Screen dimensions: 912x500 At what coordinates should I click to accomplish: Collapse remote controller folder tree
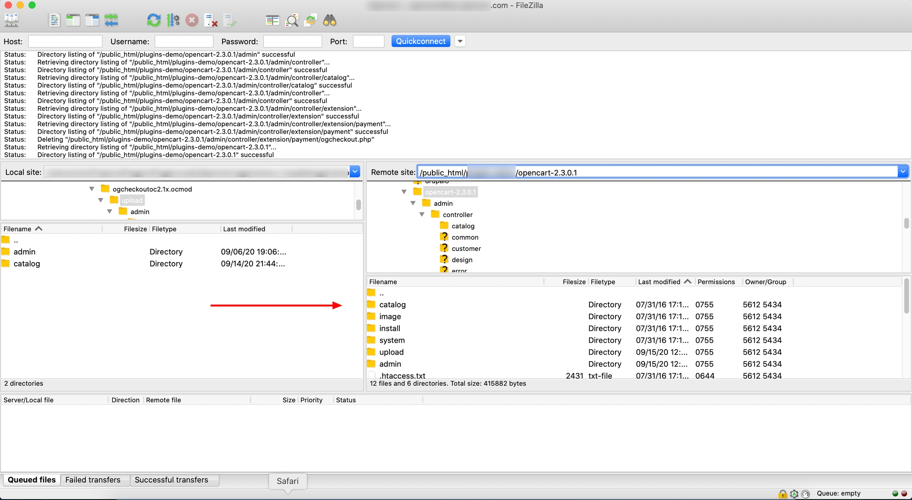pos(422,215)
